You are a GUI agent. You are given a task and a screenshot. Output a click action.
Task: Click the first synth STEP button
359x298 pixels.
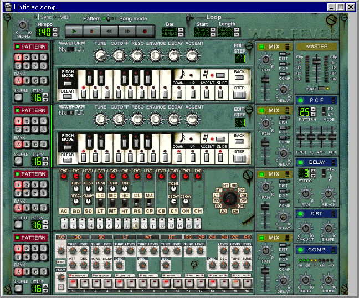(x=239, y=95)
